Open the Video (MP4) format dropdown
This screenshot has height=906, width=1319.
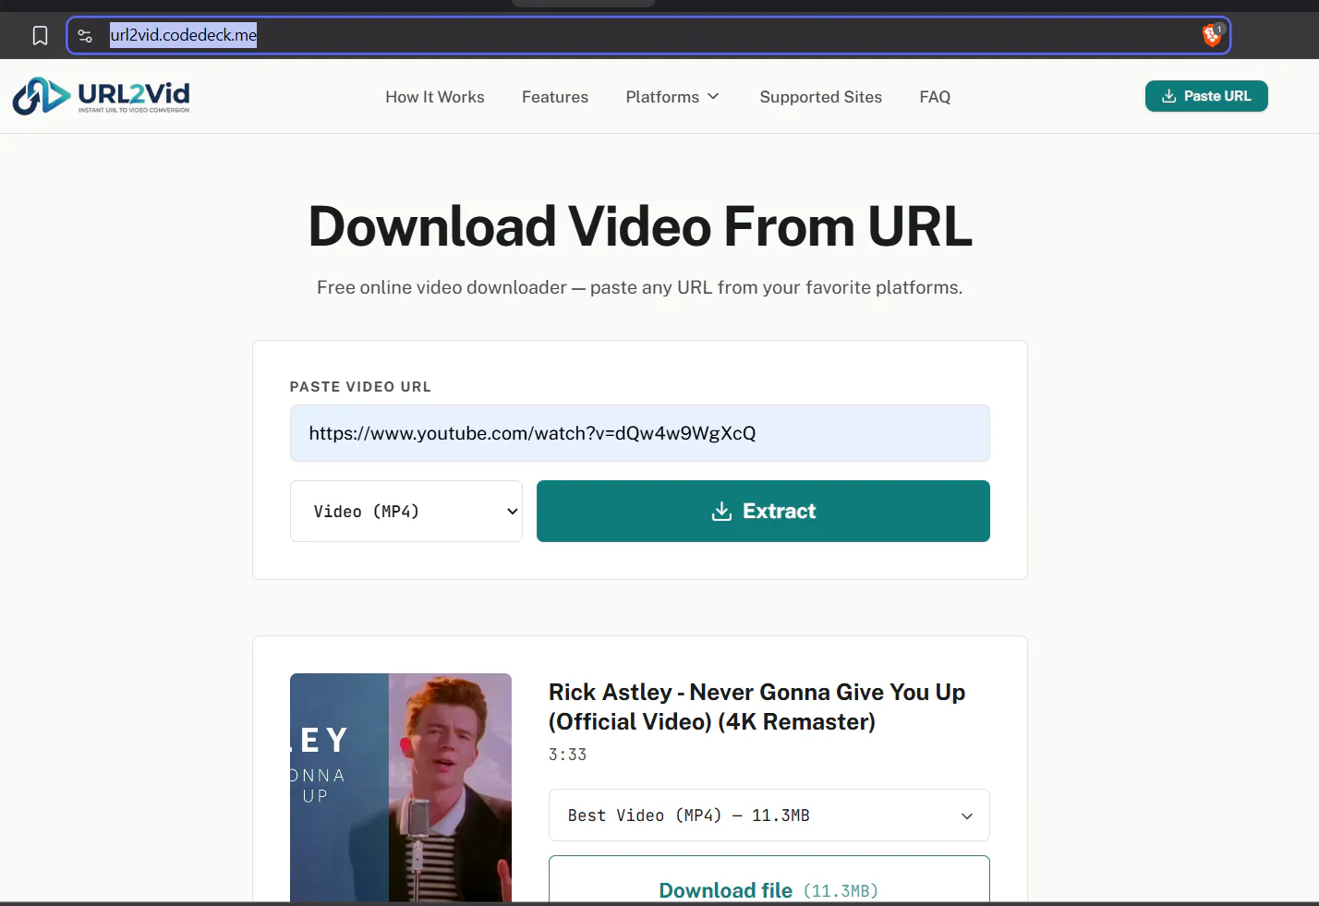(406, 511)
